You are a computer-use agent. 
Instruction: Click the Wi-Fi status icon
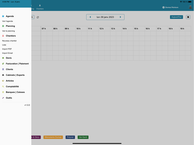coord(181,2)
